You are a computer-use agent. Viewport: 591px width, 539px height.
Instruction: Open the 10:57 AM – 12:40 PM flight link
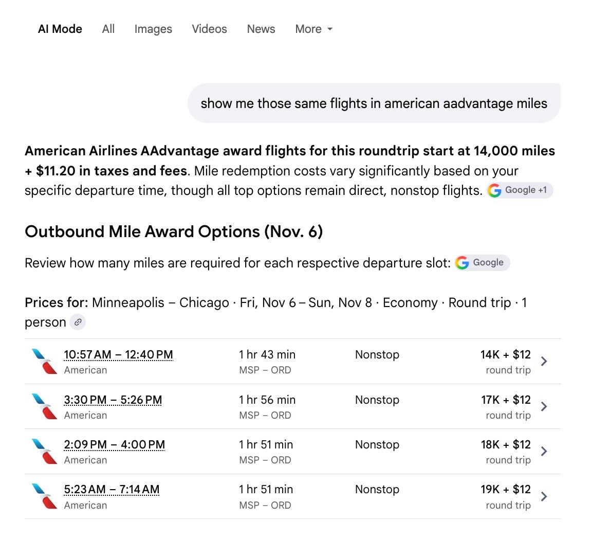point(118,354)
